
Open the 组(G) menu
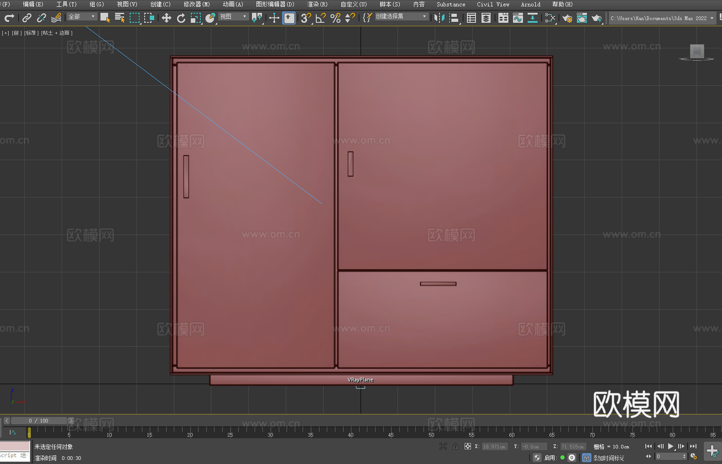(97, 4)
